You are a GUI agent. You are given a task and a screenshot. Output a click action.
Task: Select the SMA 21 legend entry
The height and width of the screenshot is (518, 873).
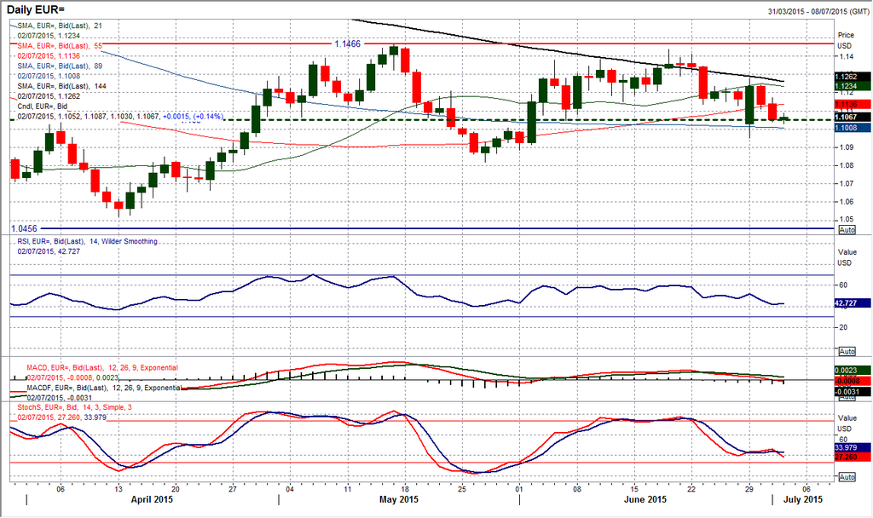(x=60, y=26)
